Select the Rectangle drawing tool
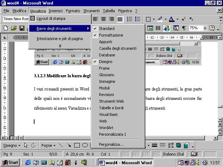This screenshot has width=223, height=167. pyautogui.click(x=77, y=145)
